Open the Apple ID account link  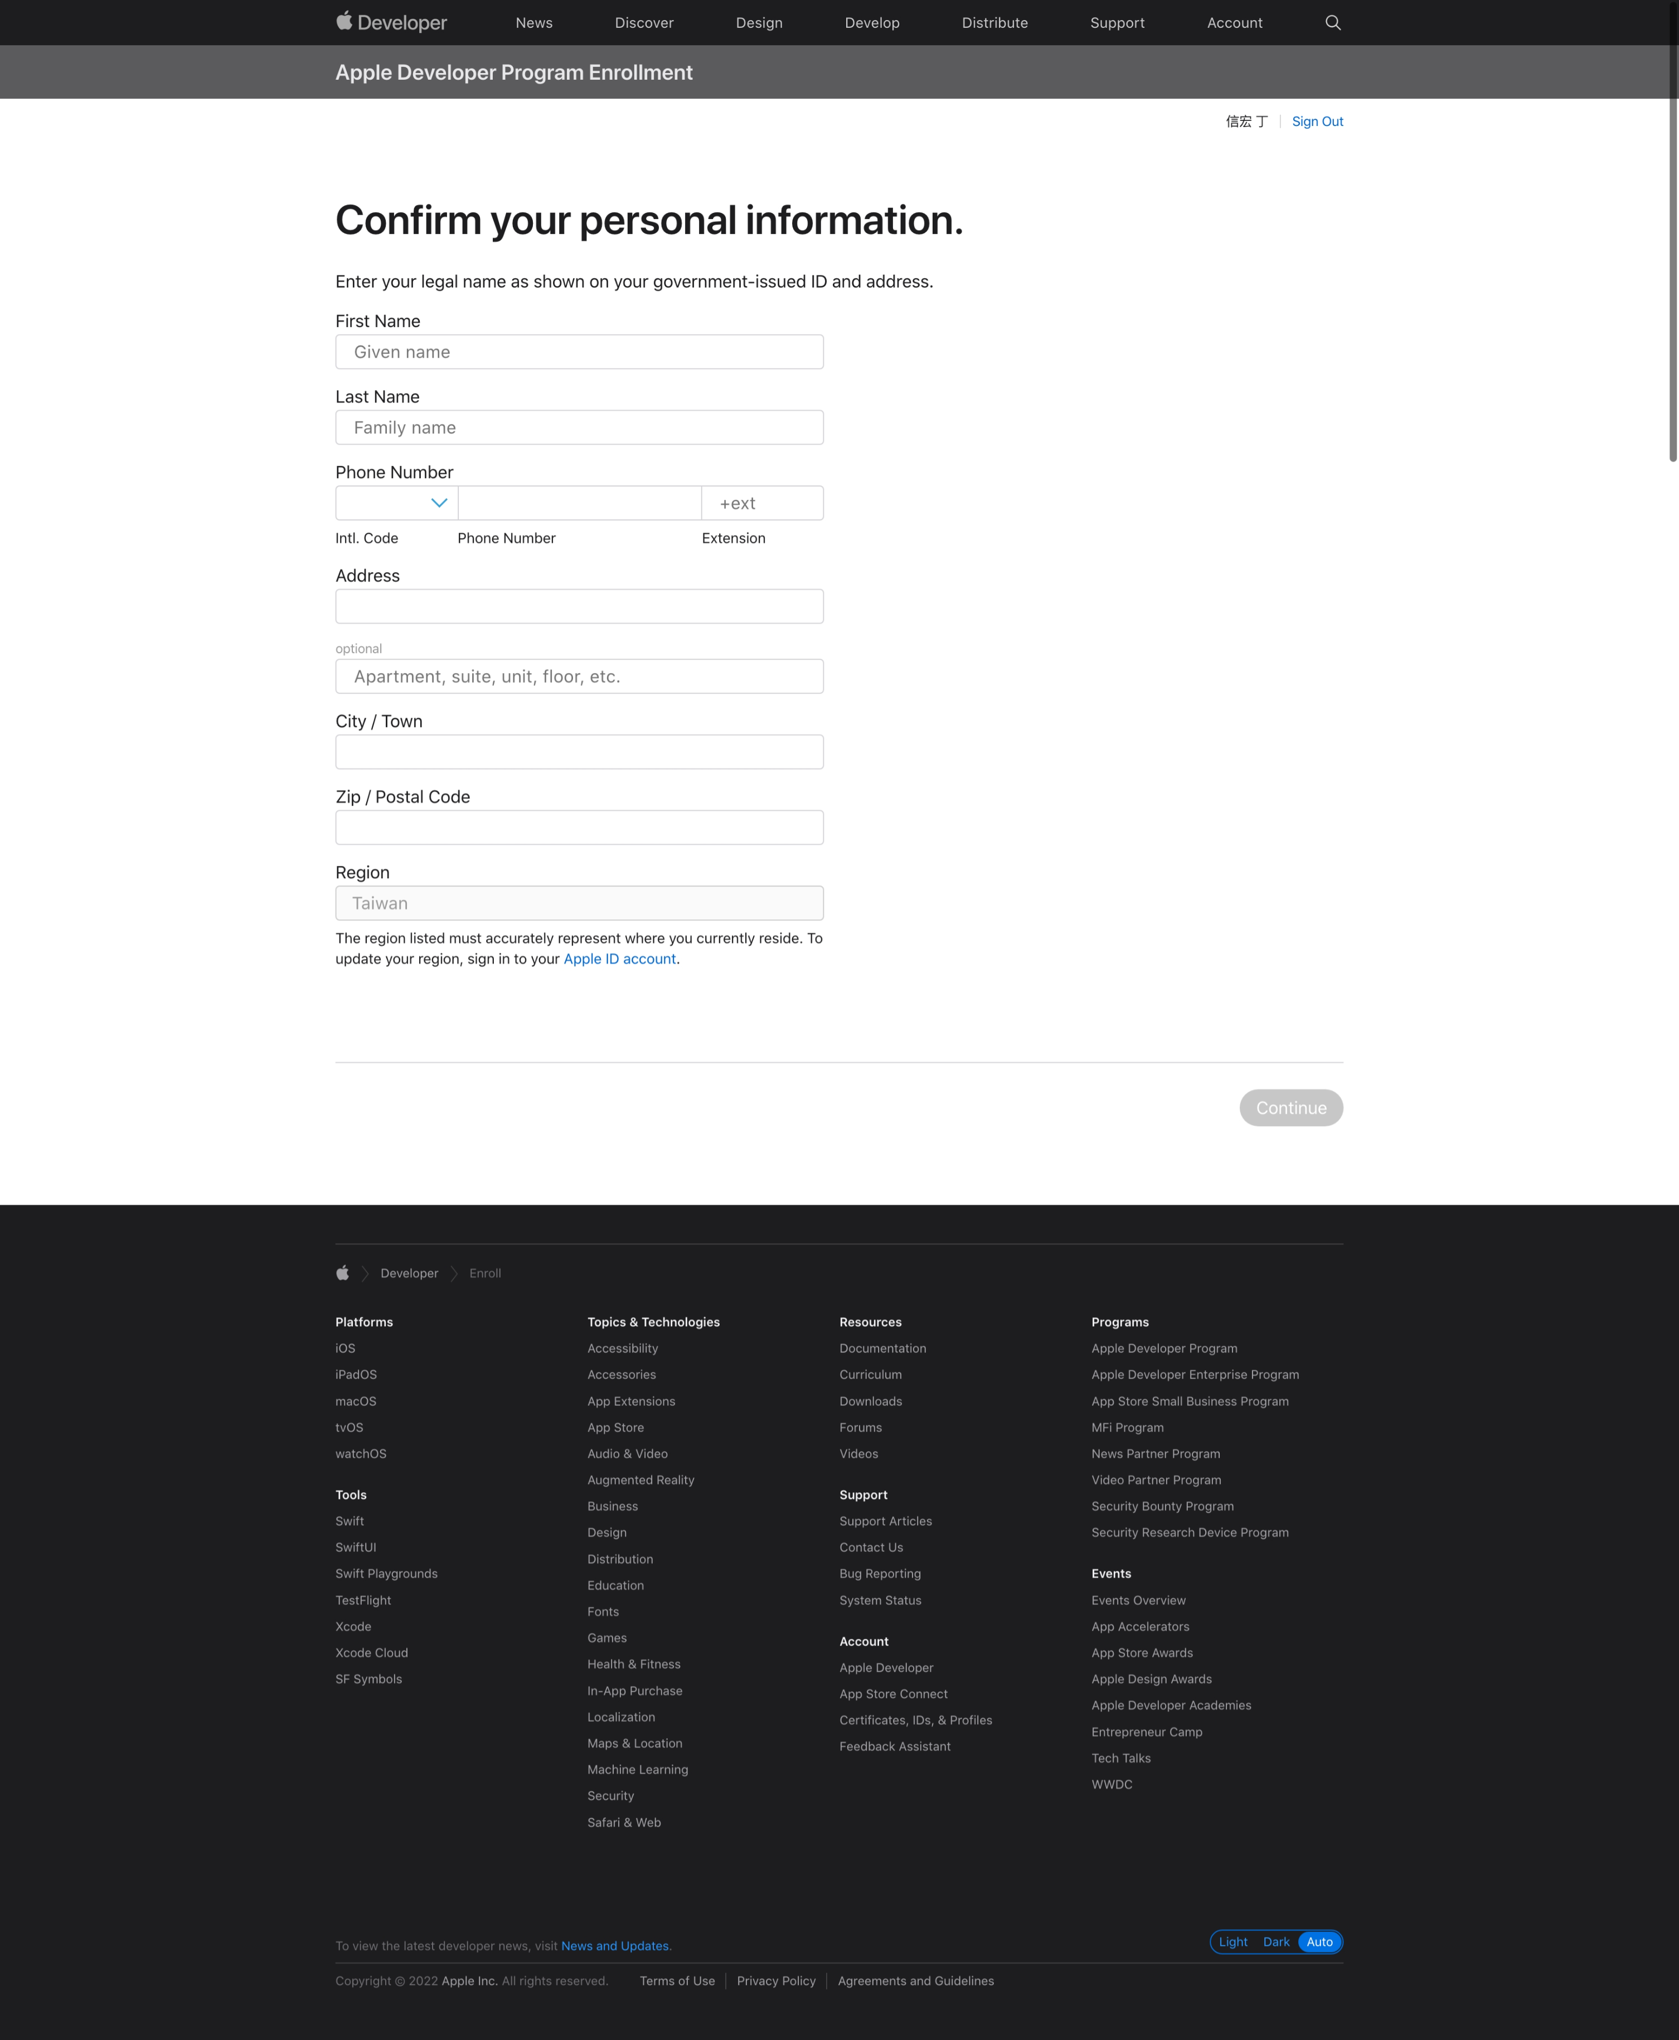(619, 959)
